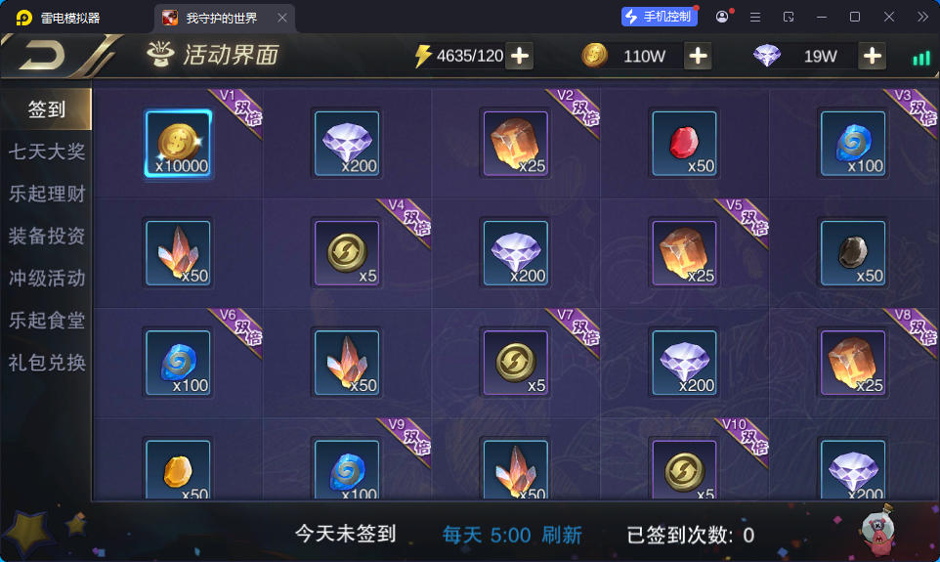This screenshot has width=940, height=562.
Task: Add more energy with plus button
Action: [519, 57]
